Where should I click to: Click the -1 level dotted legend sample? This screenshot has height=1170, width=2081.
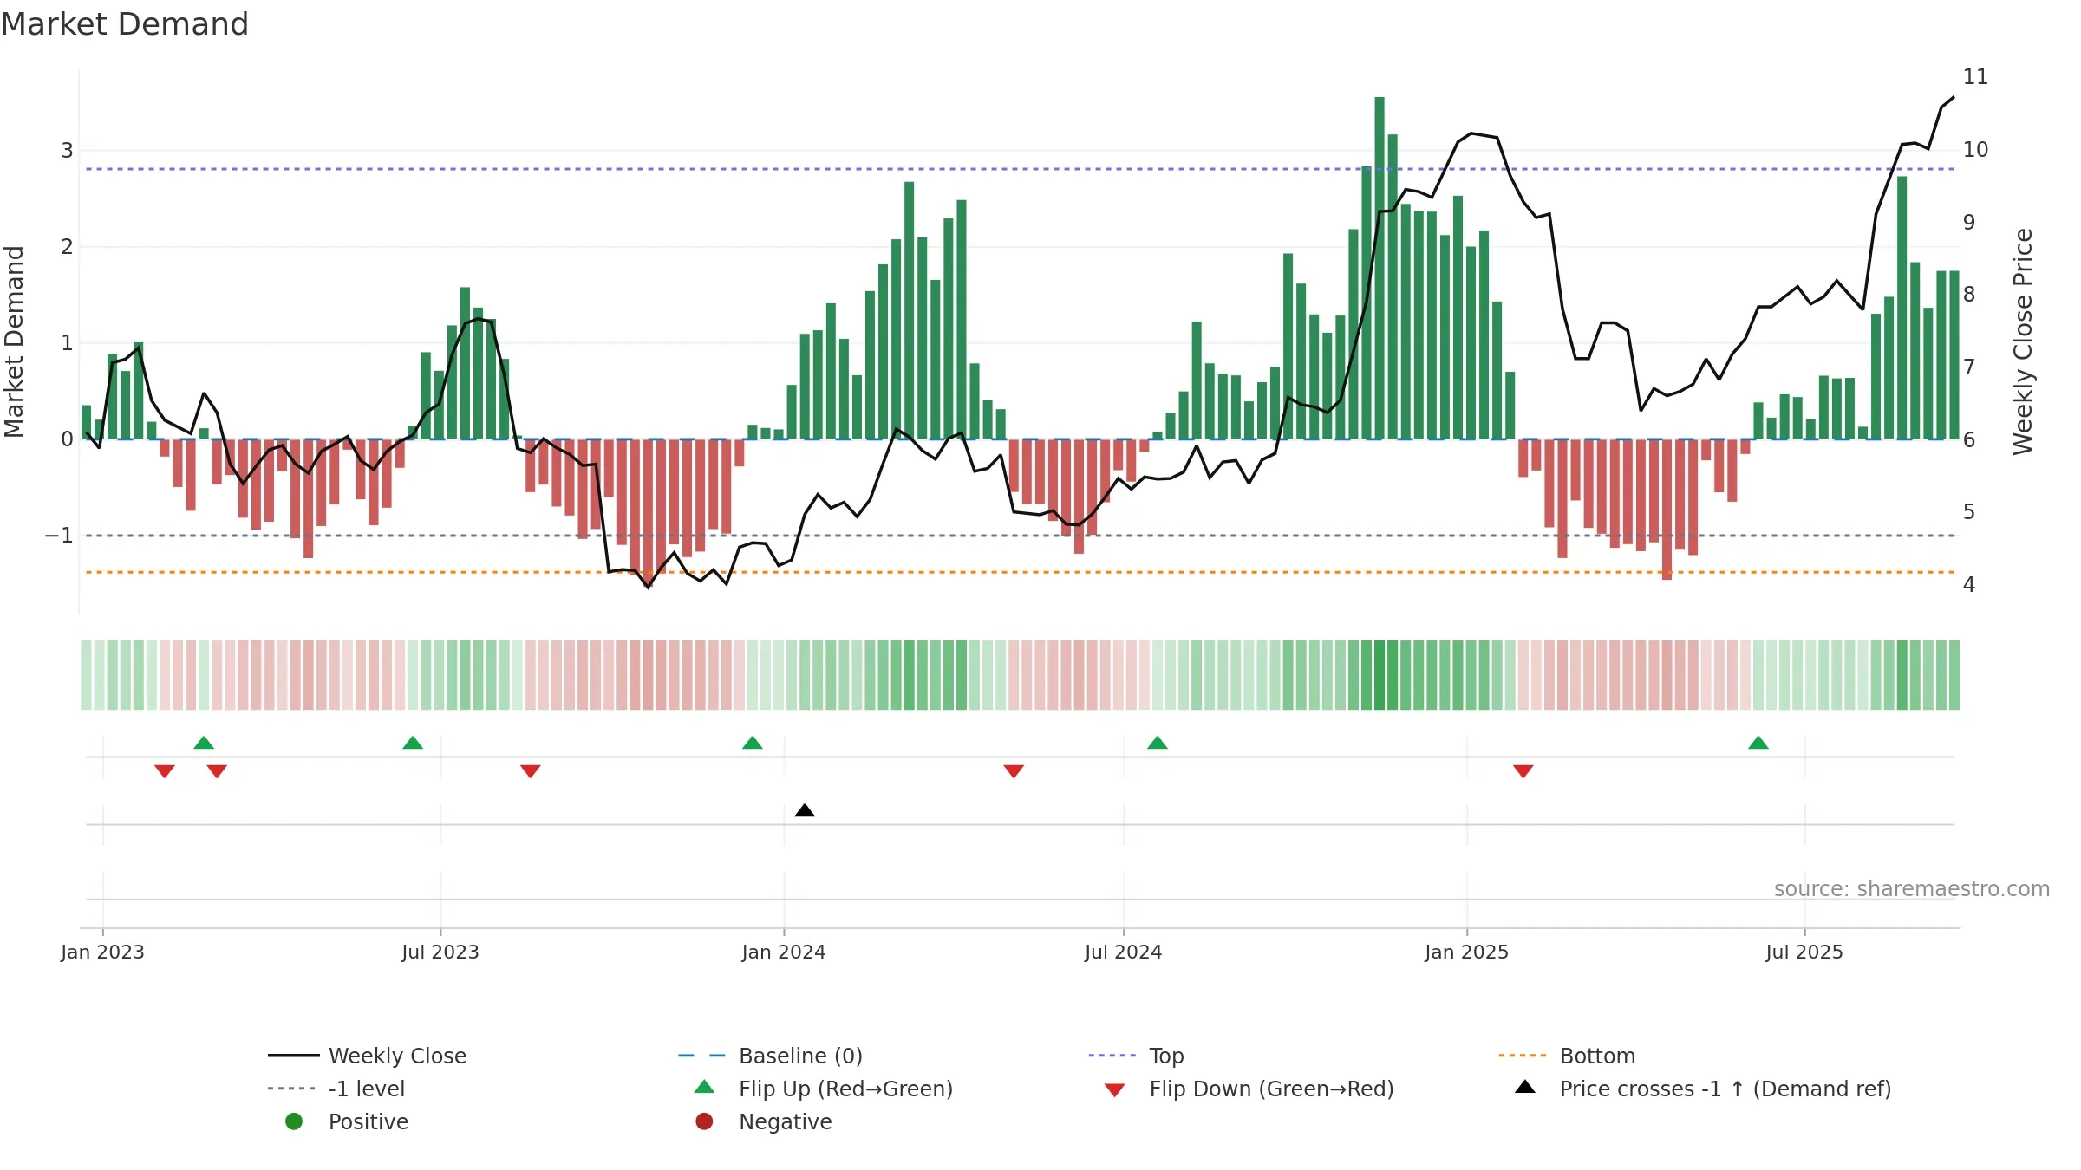[291, 1089]
